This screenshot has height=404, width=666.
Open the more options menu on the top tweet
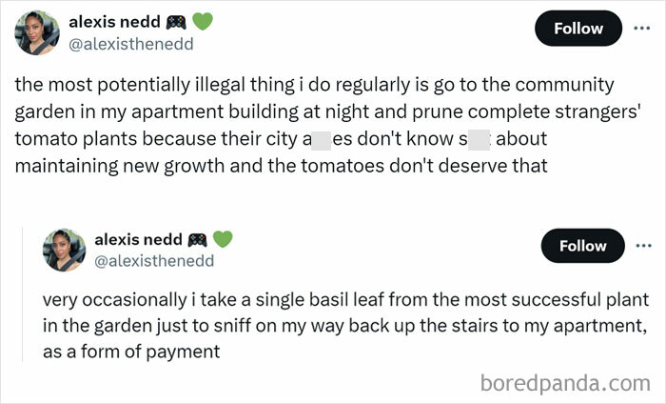(642, 29)
